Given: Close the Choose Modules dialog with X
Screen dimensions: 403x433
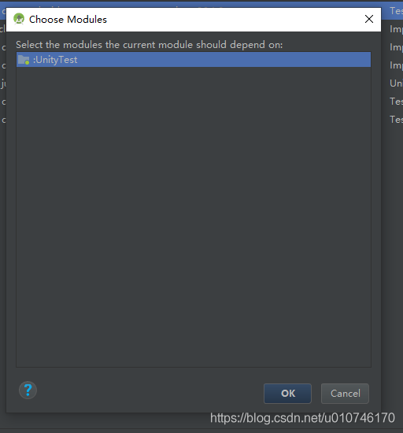Looking at the screenshot, I should pos(369,19).
